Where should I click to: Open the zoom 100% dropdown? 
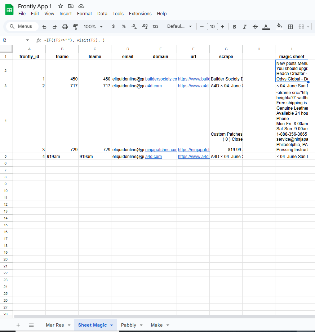click(x=93, y=27)
